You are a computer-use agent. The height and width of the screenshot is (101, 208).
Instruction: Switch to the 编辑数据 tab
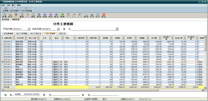coord(16,20)
